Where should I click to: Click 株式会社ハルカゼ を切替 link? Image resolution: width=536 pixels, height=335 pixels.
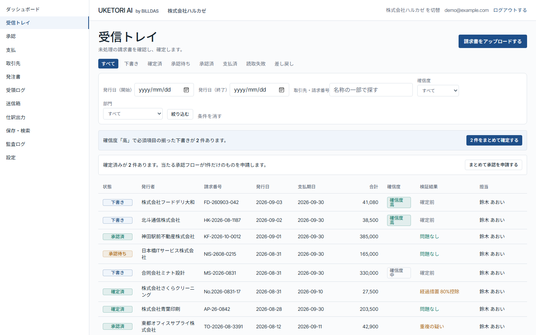point(413,10)
